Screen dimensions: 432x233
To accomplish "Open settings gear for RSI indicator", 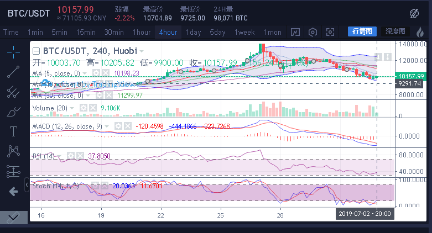I will [x=71, y=156].
